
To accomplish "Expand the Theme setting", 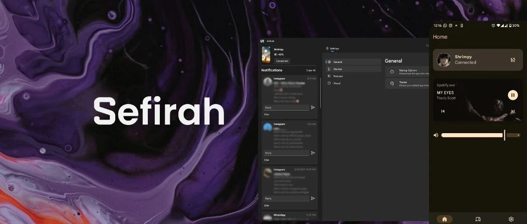I will point(408,83).
